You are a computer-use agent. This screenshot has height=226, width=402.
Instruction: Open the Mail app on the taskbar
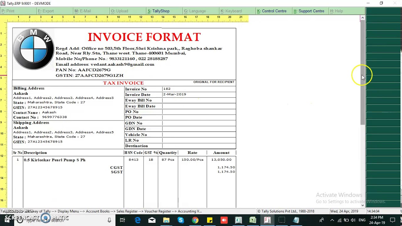(152, 220)
